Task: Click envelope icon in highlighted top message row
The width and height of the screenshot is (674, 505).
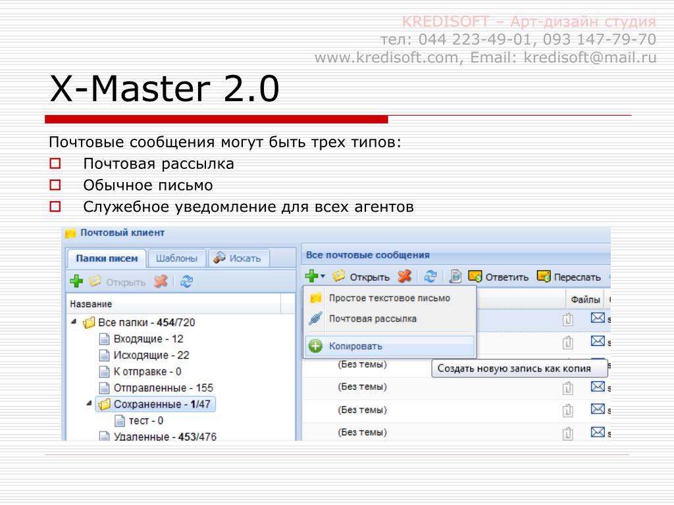Action: point(598,318)
